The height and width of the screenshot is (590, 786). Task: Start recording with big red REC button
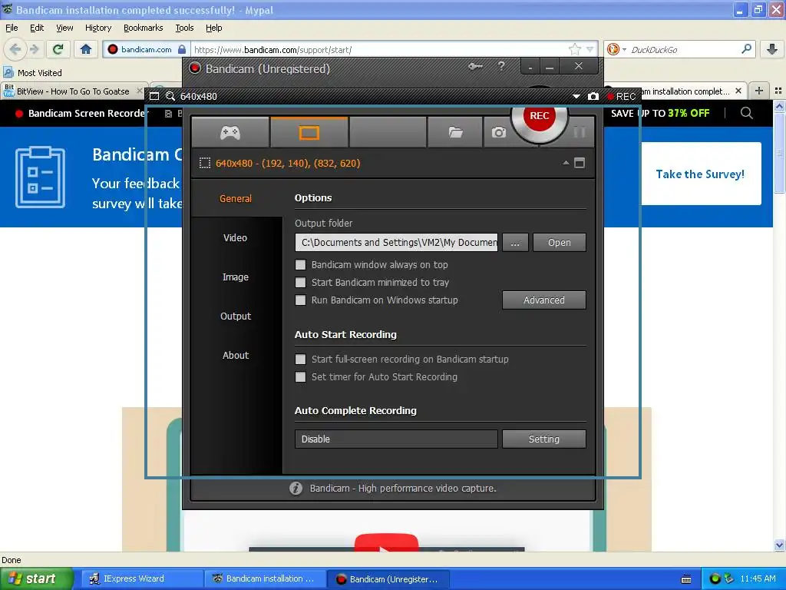(x=540, y=117)
